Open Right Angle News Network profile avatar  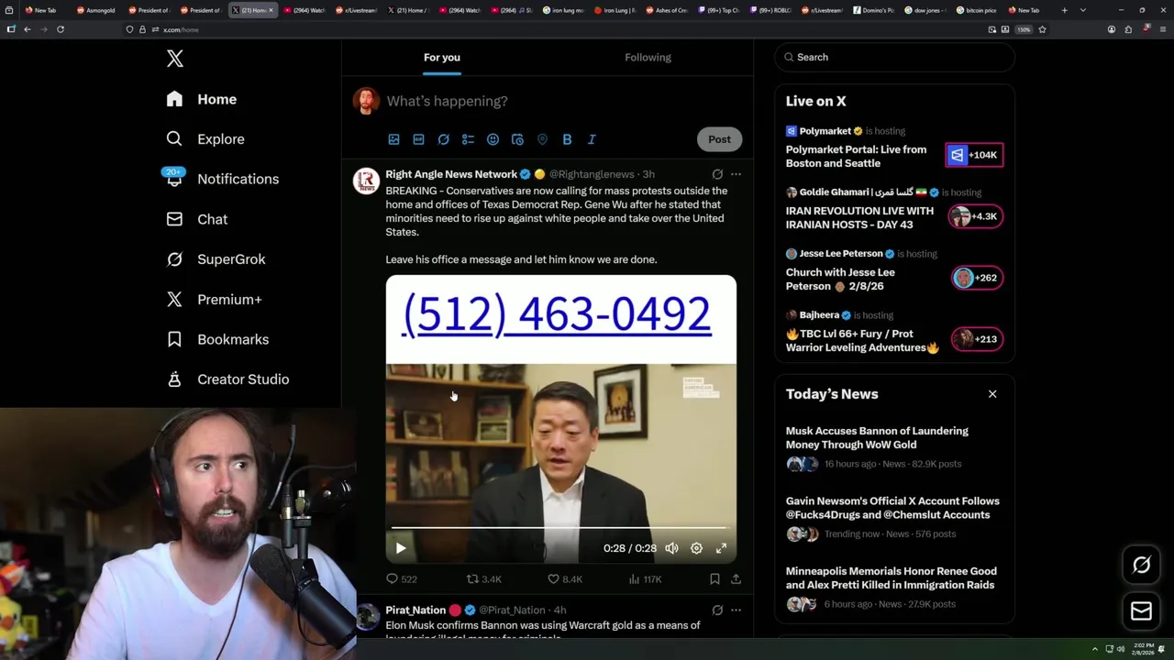tap(367, 181)
